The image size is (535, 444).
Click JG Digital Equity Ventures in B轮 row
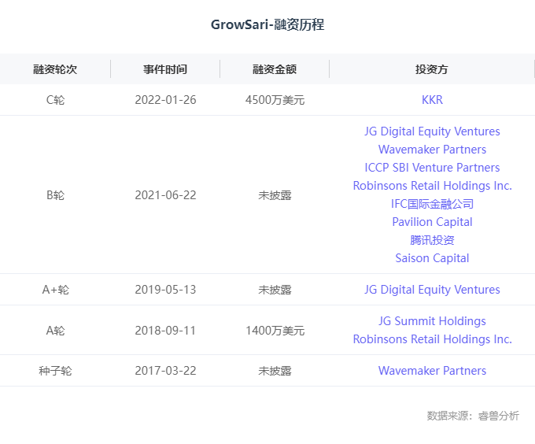click(x=432, y=131)
